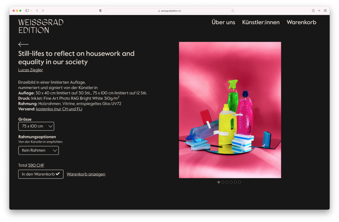Open a new tab with plus icon
The width and height of the screenshot is (339, 222).
[319, 11]
